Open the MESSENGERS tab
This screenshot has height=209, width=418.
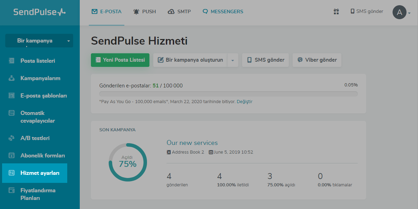point(223,11)
